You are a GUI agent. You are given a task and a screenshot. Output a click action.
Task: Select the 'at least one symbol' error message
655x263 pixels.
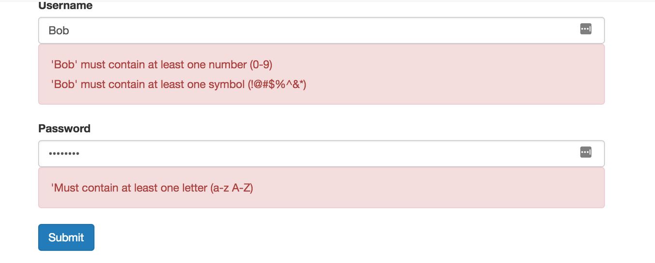coord(179,84)
